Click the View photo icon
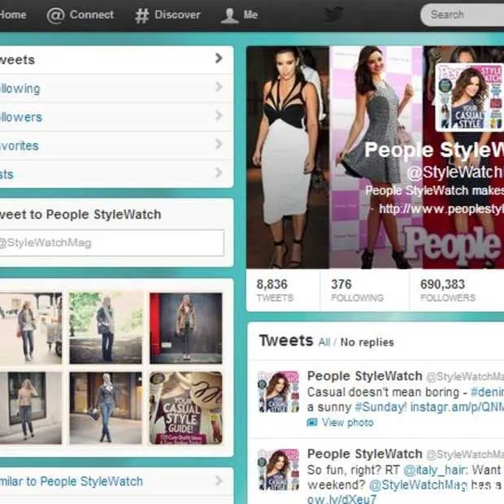This screenshot has height=504, width=504. click(x=312, y=423)
